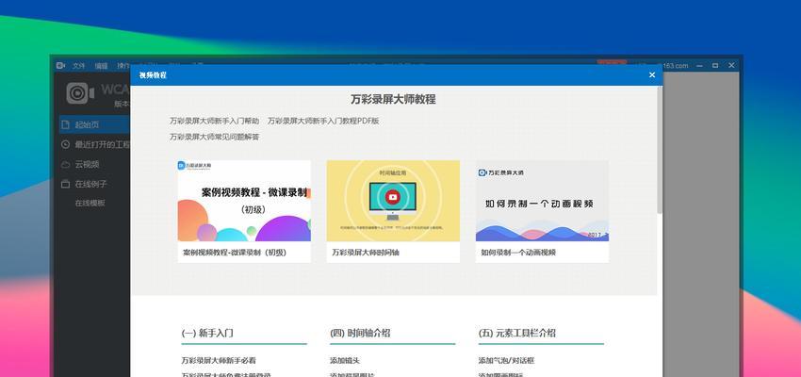
Task: Open 在线模板 in the sidebar
Action: 90,203
